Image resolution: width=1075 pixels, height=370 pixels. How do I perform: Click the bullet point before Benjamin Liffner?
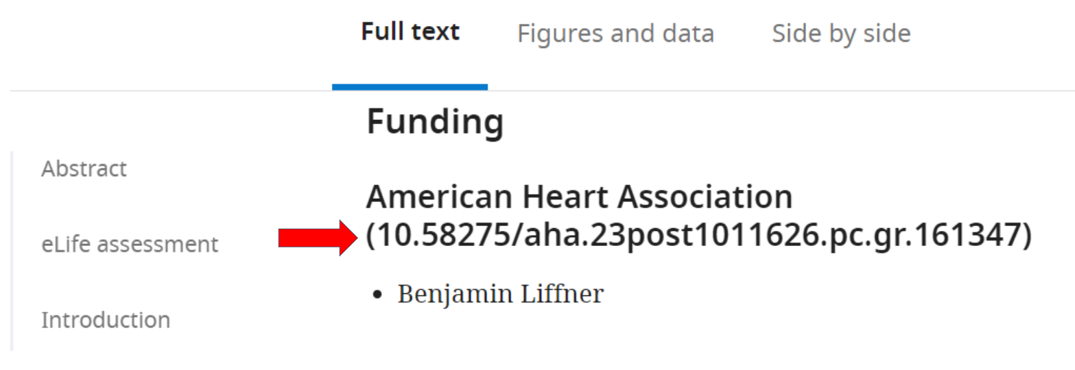[377, 295]
